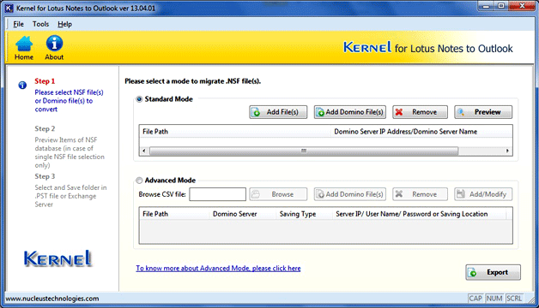The width and height of the screenshot is (539, 308).
Task: Remove selected file in Standard Mode
Action: point(420,112)
